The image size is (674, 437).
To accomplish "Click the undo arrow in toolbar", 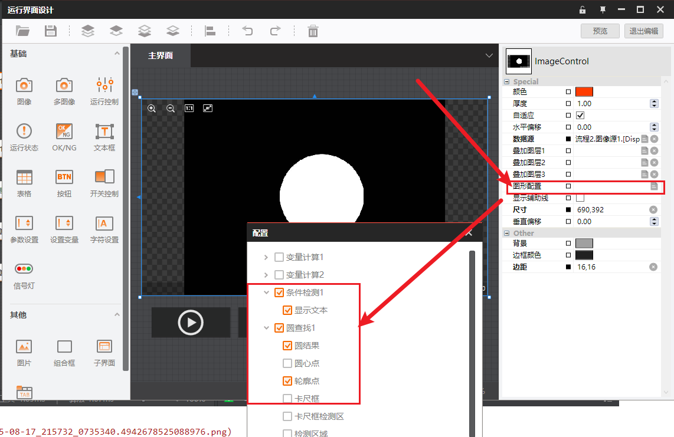I will pos(248,31).
